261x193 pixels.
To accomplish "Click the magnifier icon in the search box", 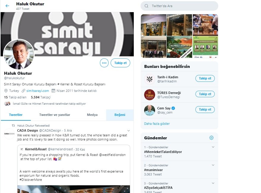I will (147, 6).
